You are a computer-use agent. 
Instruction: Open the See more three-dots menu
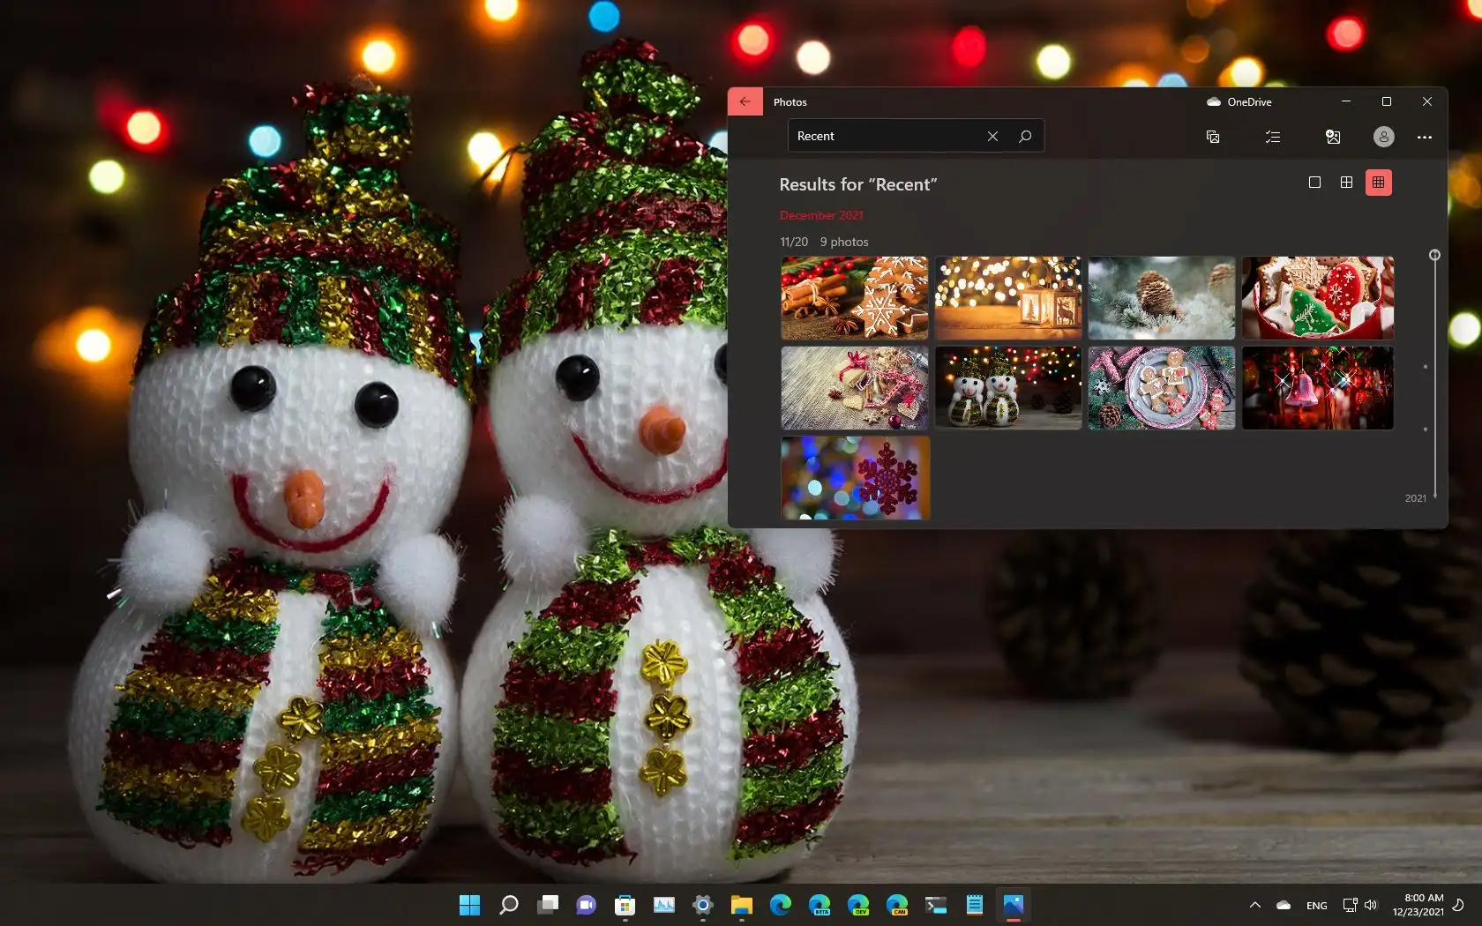(x=1424, y=137)
